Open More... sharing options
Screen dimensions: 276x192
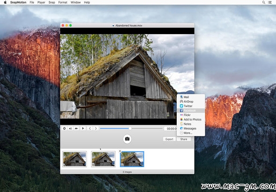(191, 133)
